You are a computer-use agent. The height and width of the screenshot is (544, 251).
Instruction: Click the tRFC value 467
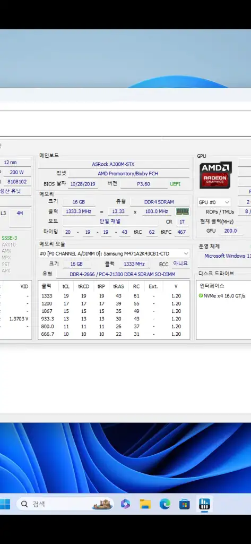click(x=181, y=232)
